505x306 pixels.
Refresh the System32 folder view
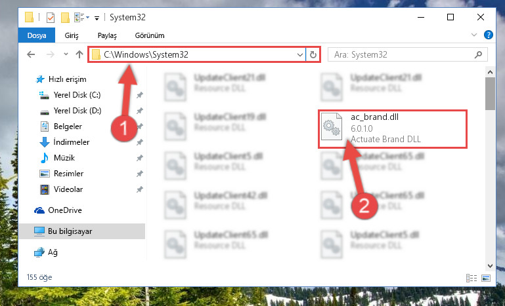(313, 54)
